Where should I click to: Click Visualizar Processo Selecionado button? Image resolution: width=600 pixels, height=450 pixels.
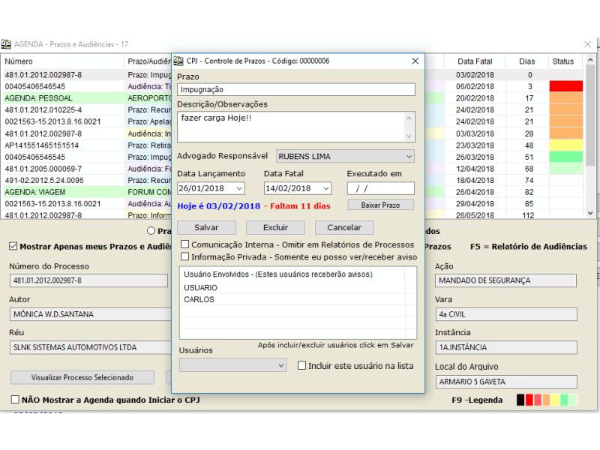82,377
